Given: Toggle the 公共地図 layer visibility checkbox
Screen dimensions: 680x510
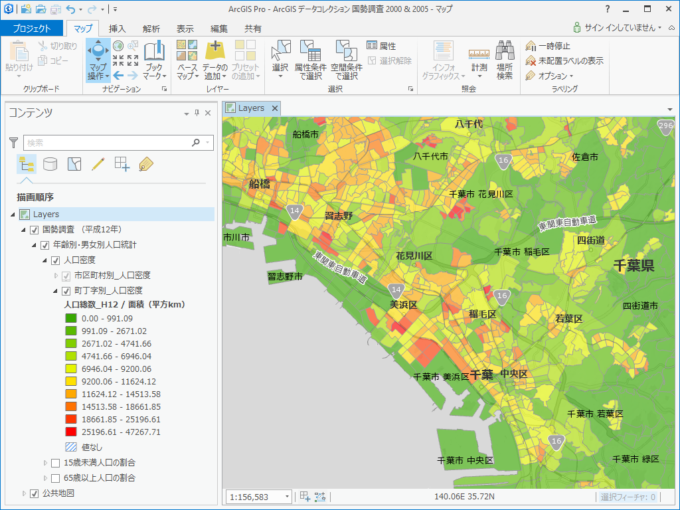Looking at the screenshot, I should [35, 493].
